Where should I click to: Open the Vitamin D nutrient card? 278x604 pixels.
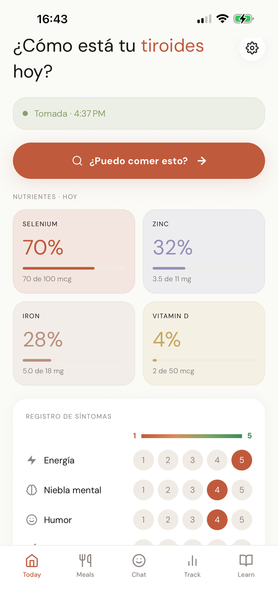pyautogui.click(x=204, y=344)
